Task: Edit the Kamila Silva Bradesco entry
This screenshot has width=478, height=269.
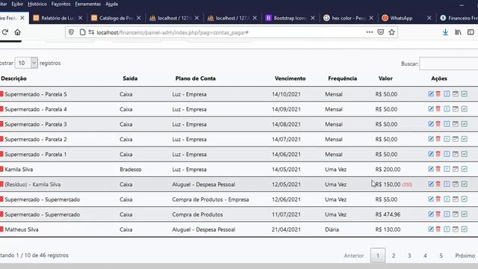Action: tap(431, 169)
